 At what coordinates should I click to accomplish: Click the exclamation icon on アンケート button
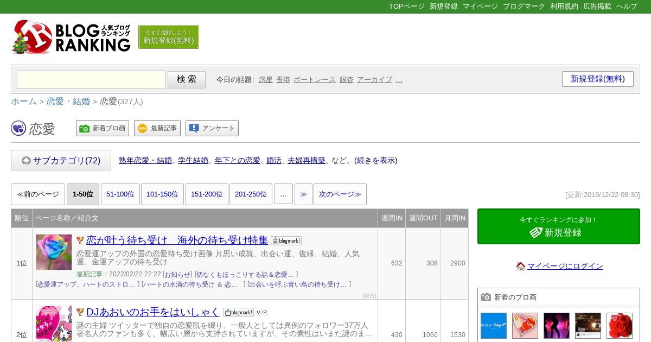(194, 129)
